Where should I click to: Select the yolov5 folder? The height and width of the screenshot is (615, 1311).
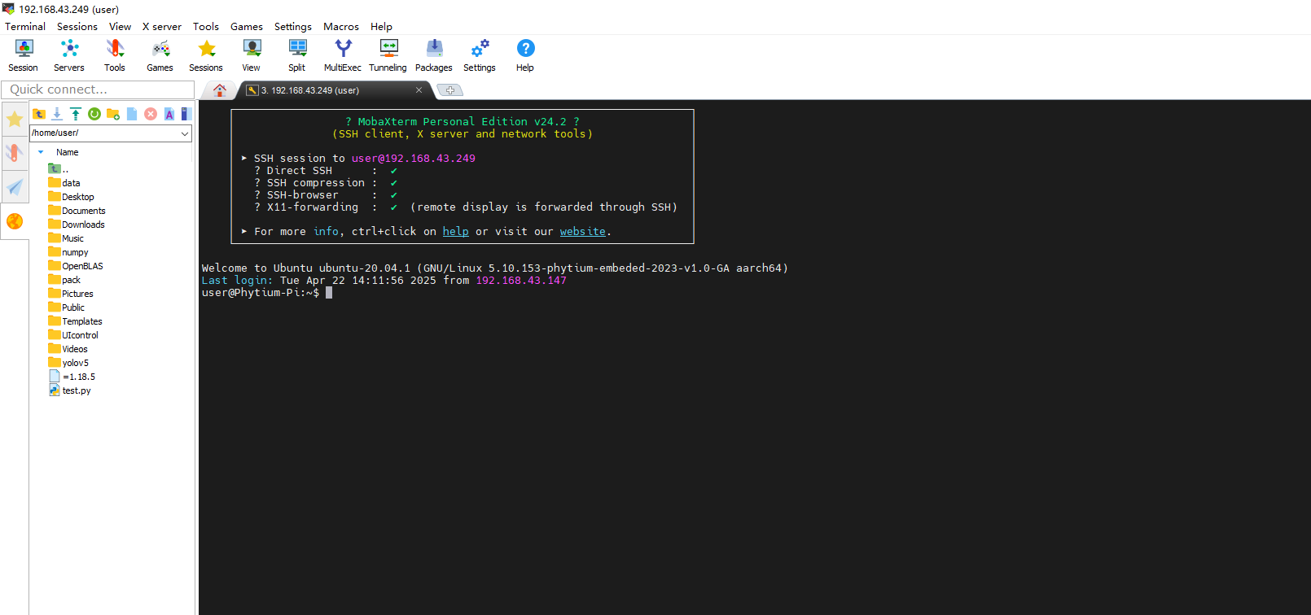[x=68, y=363]
